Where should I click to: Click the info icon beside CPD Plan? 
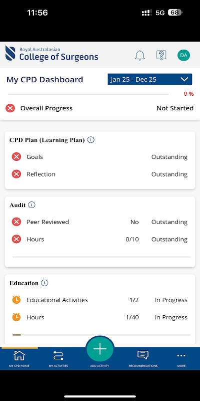(91, 140)
